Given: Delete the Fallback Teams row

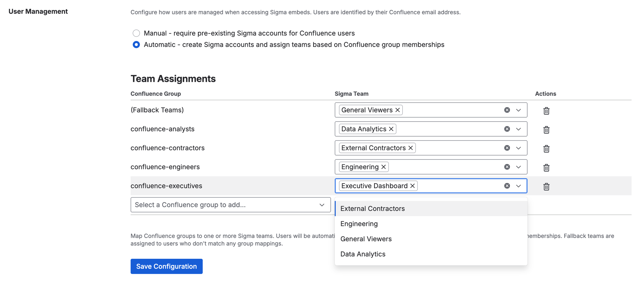Looking at the screenshot, I should [546, 111].
